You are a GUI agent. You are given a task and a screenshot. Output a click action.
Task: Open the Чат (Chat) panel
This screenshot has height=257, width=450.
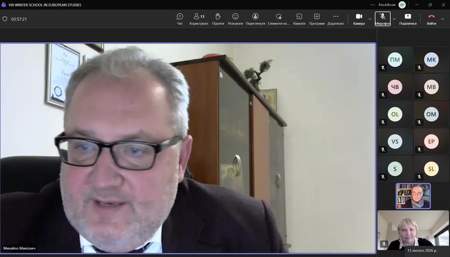click(180, 19)
